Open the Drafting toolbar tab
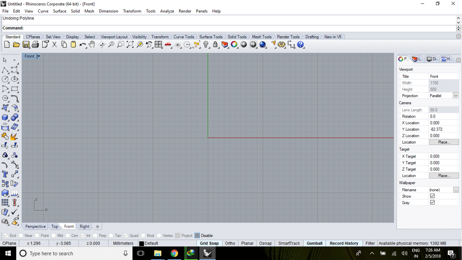 [312, 37]
